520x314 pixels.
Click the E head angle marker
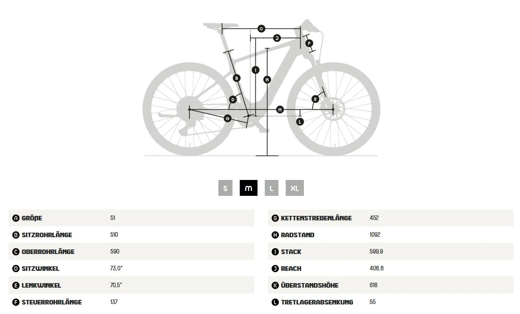pos(315,99)
